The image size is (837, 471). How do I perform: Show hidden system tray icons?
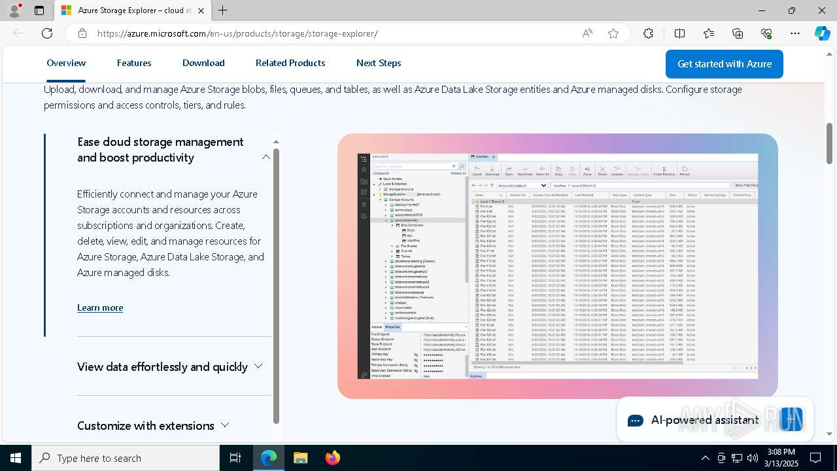(705, 458)
